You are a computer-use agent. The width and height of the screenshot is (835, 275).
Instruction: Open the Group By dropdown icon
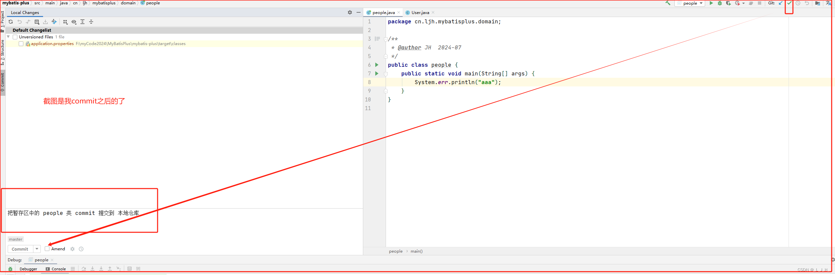point(65,22)
